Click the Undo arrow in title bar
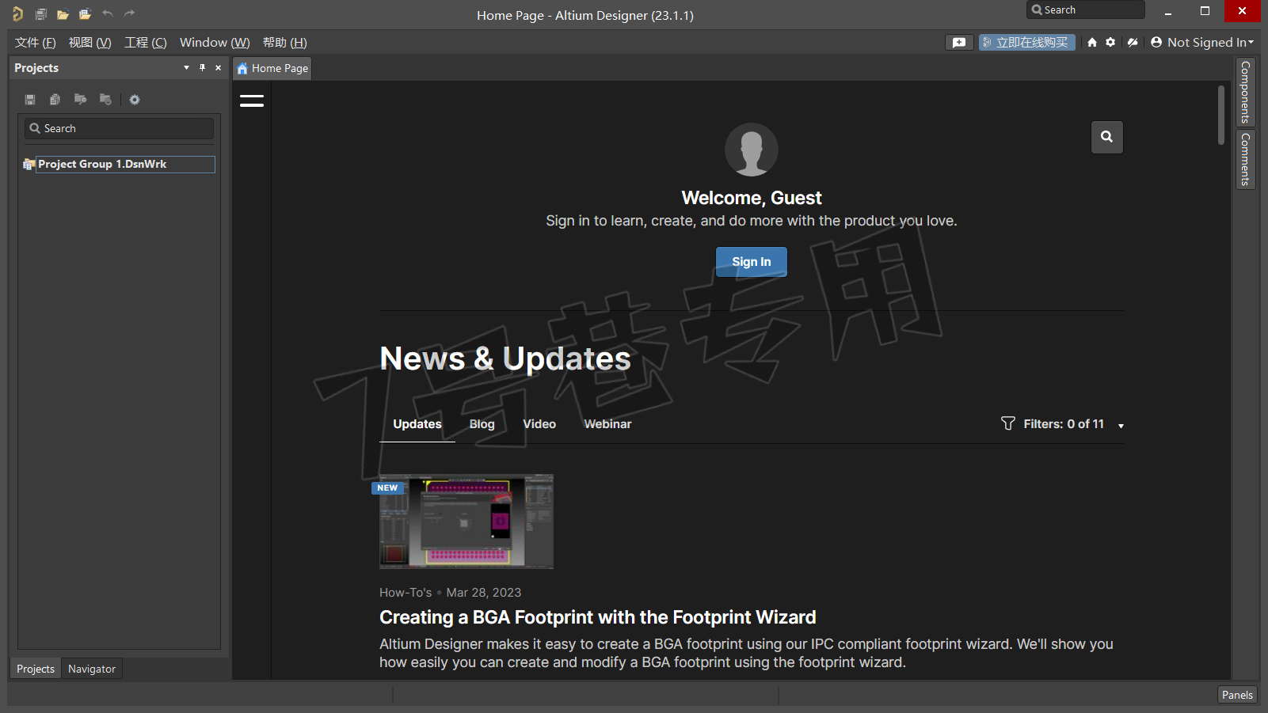Image resolution: width=1268 pixels, height=713 pixels. 108,13
